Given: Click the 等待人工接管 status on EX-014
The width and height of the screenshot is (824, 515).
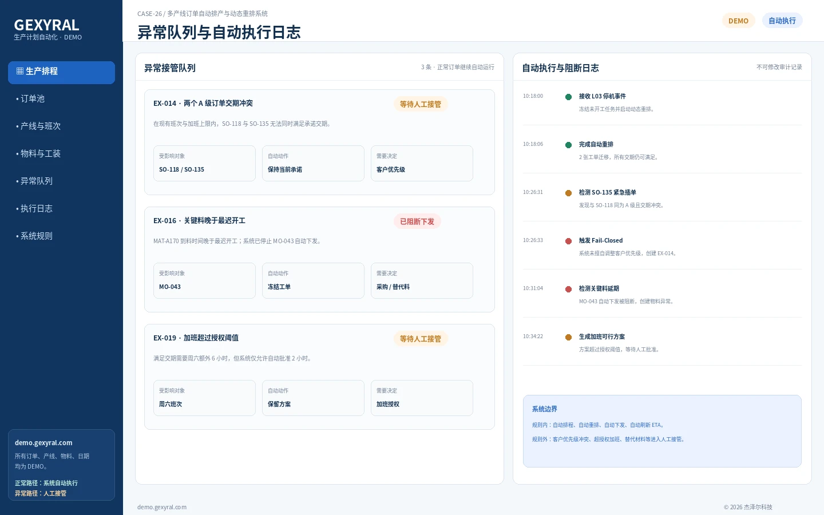Looking at the screenshot, I should point(421,104).
